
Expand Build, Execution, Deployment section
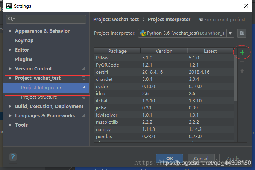click(x=10, y=106)
